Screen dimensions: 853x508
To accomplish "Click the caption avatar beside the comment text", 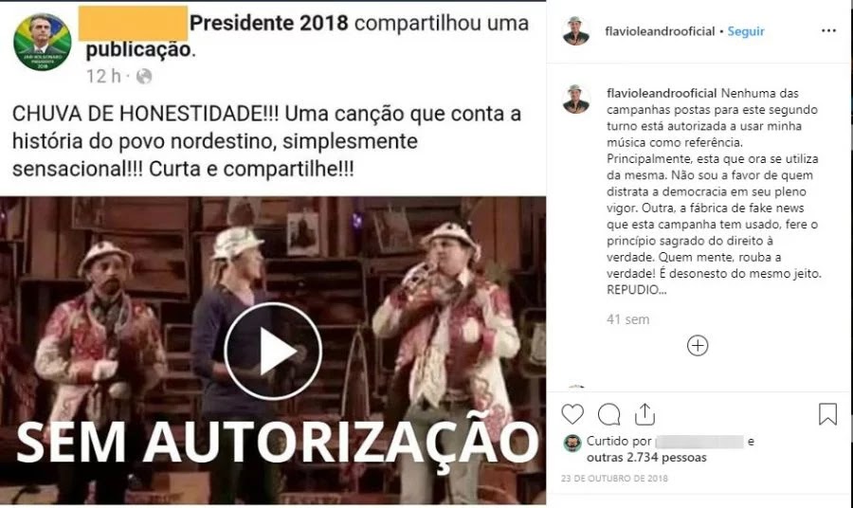I will pos(576,99).
